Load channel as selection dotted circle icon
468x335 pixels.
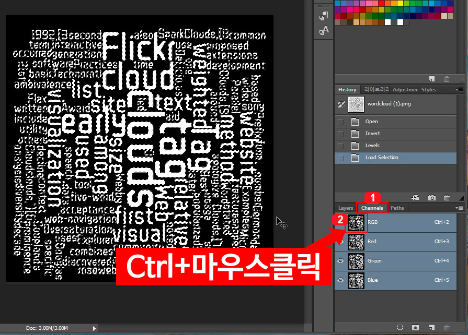tap(400, 327)
